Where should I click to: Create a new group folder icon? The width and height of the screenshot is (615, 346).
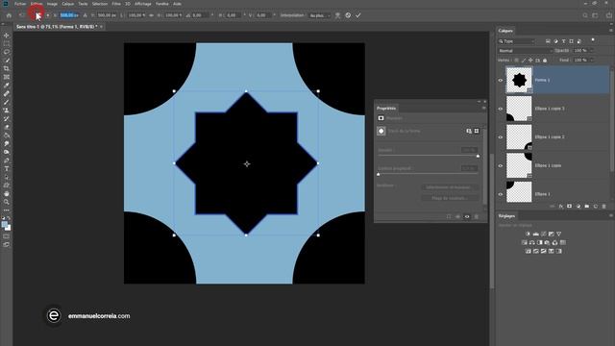tap(587, 207)
